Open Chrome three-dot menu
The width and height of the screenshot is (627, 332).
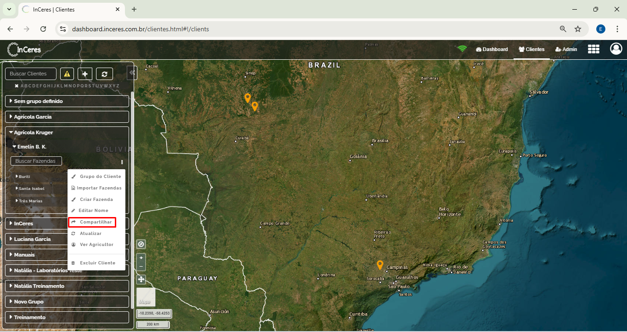617,29
